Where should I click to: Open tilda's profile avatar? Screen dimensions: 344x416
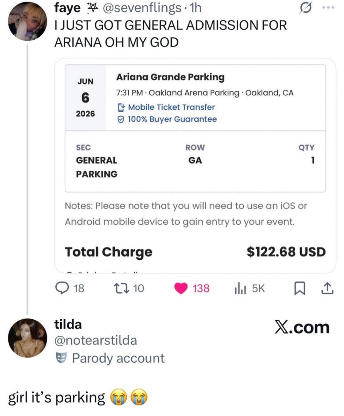click(27, 338)
